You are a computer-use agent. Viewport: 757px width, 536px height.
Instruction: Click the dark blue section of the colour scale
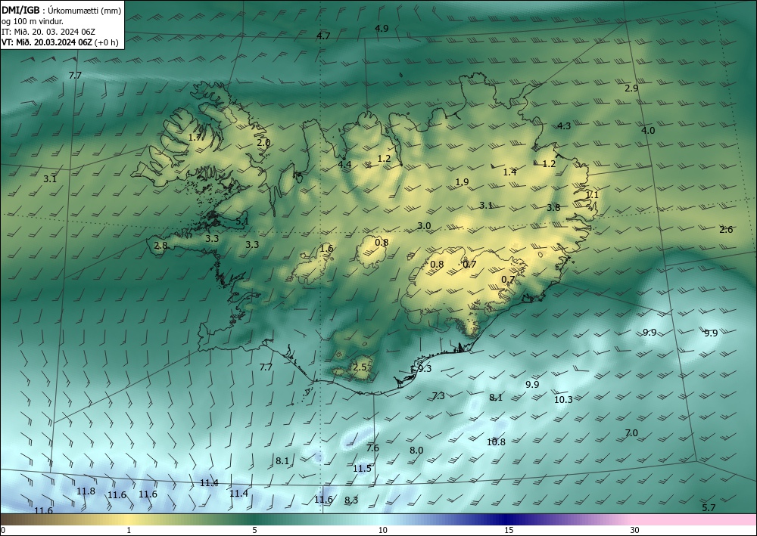[507, 519]
